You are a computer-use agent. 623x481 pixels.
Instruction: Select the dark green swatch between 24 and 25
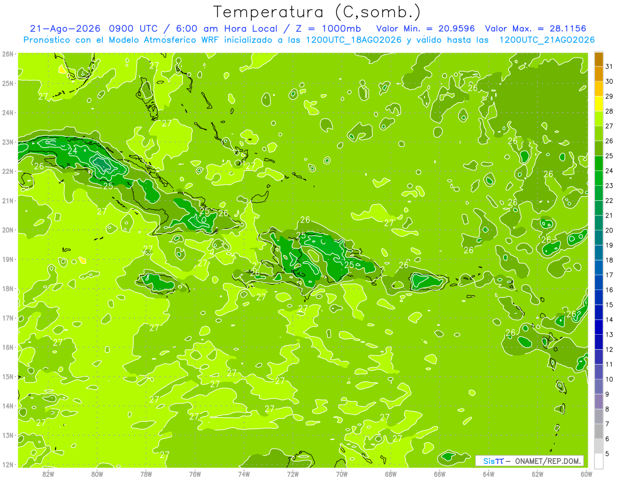pos(599,163)
